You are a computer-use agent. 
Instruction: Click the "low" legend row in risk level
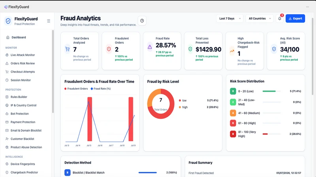click(x=199, y=100)
